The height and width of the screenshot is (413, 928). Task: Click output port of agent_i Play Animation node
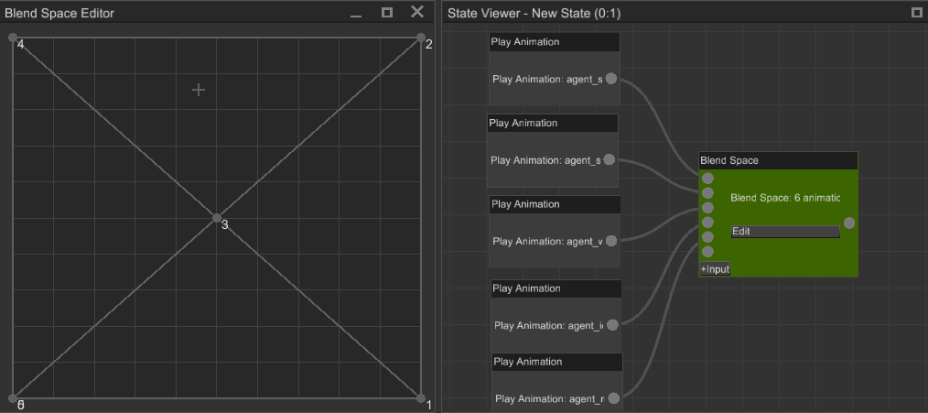point(612,324)
